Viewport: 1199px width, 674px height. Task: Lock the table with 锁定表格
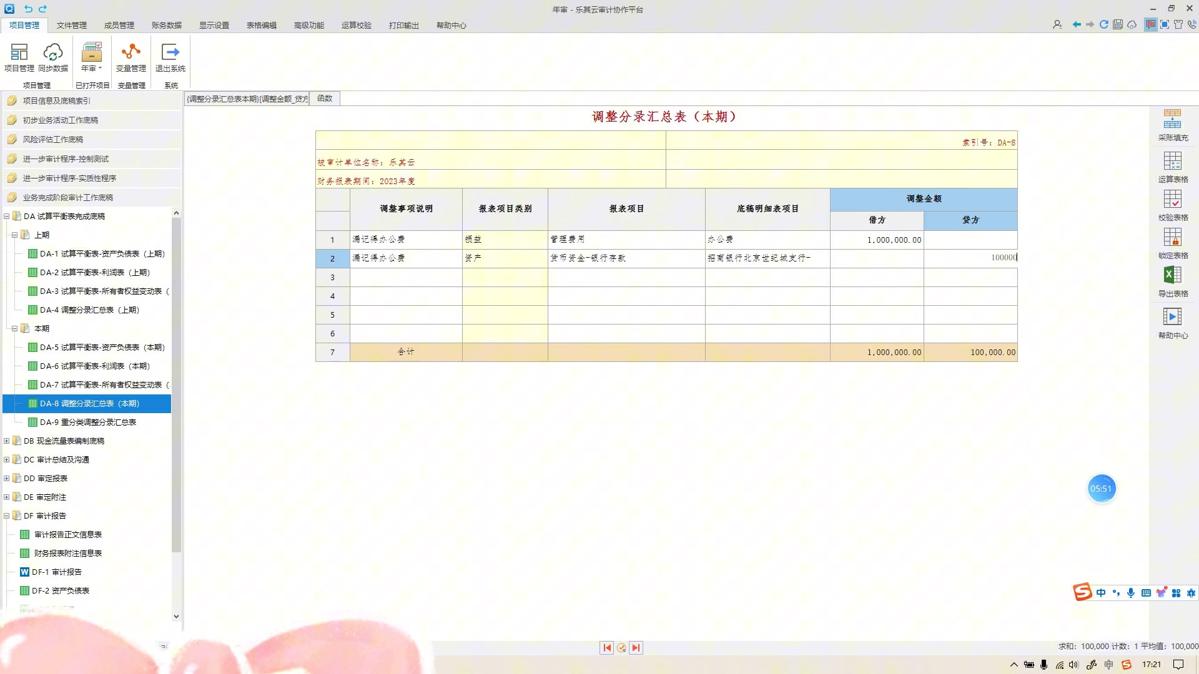click(1172, 238)
